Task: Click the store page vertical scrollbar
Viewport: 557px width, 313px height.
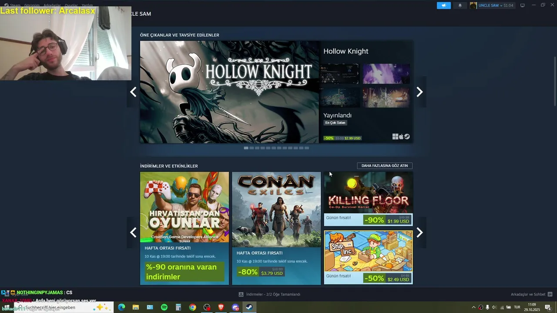Action: pyautogui.click(x=554, y=80)
